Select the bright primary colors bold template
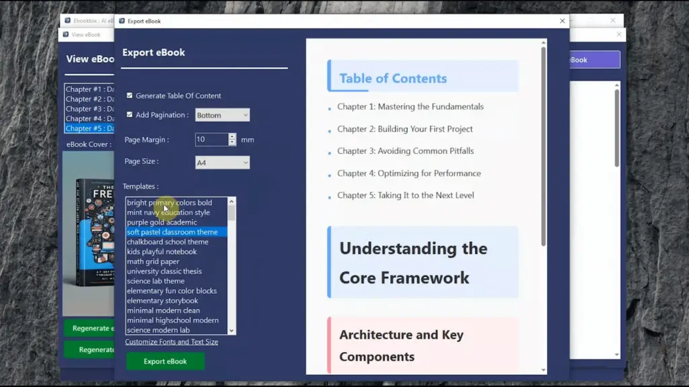Viewport: 689px width, 387px height. tap(170, 203)
